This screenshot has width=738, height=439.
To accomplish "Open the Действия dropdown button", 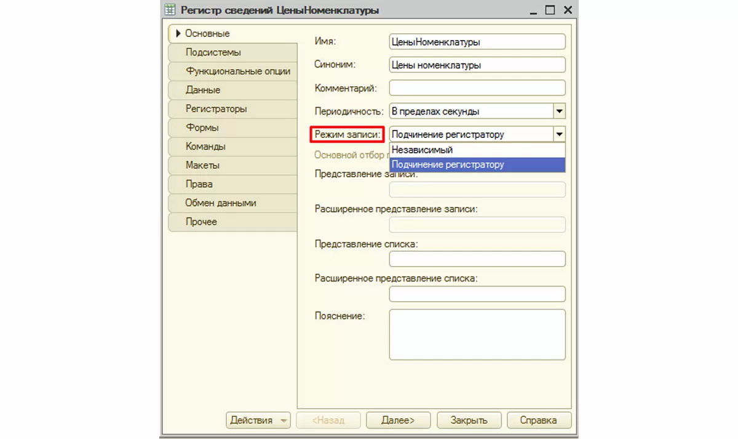I will pyautogui.click(x=258, y=421).
